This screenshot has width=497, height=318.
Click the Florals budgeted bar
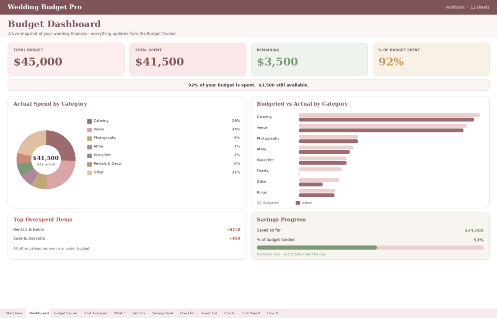pos(320,169)
